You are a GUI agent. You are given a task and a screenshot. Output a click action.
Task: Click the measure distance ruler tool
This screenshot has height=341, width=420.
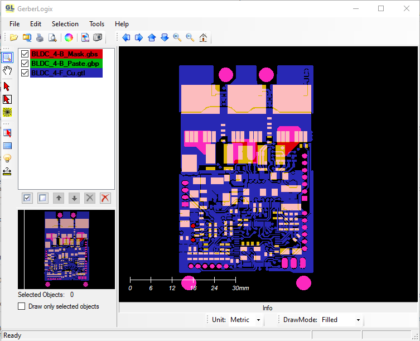7,171
